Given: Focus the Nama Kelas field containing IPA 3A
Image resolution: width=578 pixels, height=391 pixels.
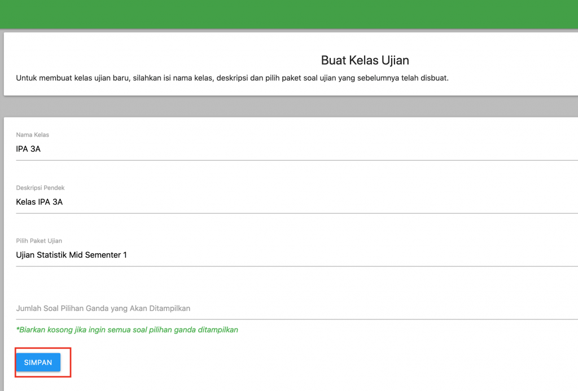Looking at the screenshot, I should [x=226, y=149].
